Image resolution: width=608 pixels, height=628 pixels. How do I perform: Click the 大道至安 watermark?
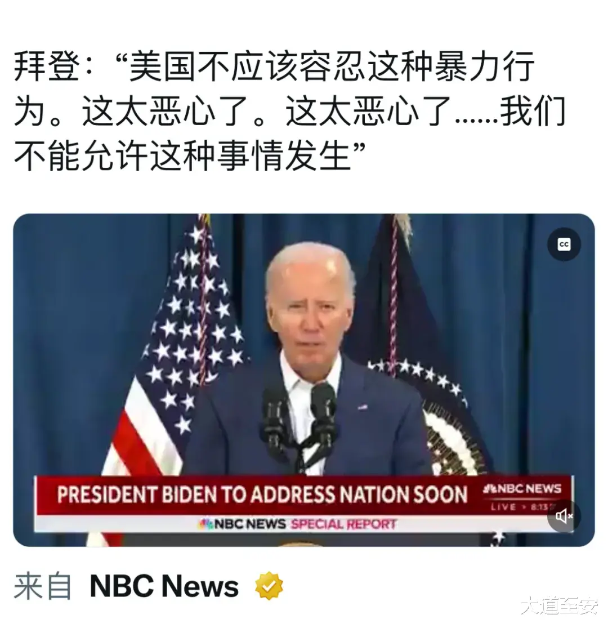click(559, 607)
